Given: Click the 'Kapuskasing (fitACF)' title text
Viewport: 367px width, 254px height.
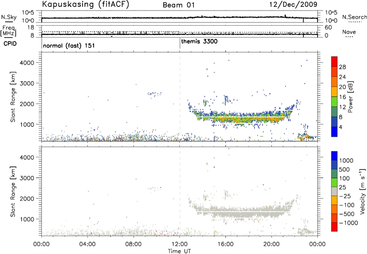Looking at the screenshot, I should (85, 5).
